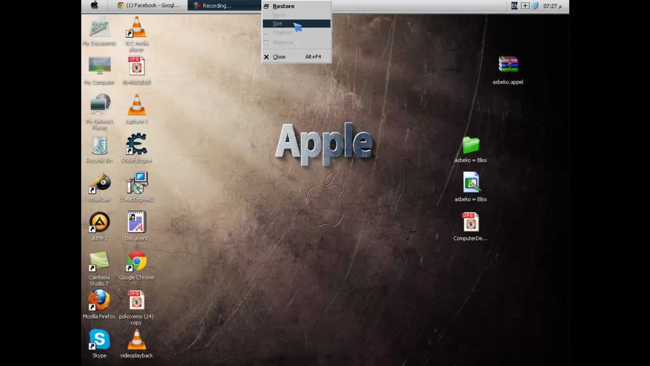The image size is (650, 366).
Task: Launch Google Chrome from the desktop
Action: [x=137, y=266]
